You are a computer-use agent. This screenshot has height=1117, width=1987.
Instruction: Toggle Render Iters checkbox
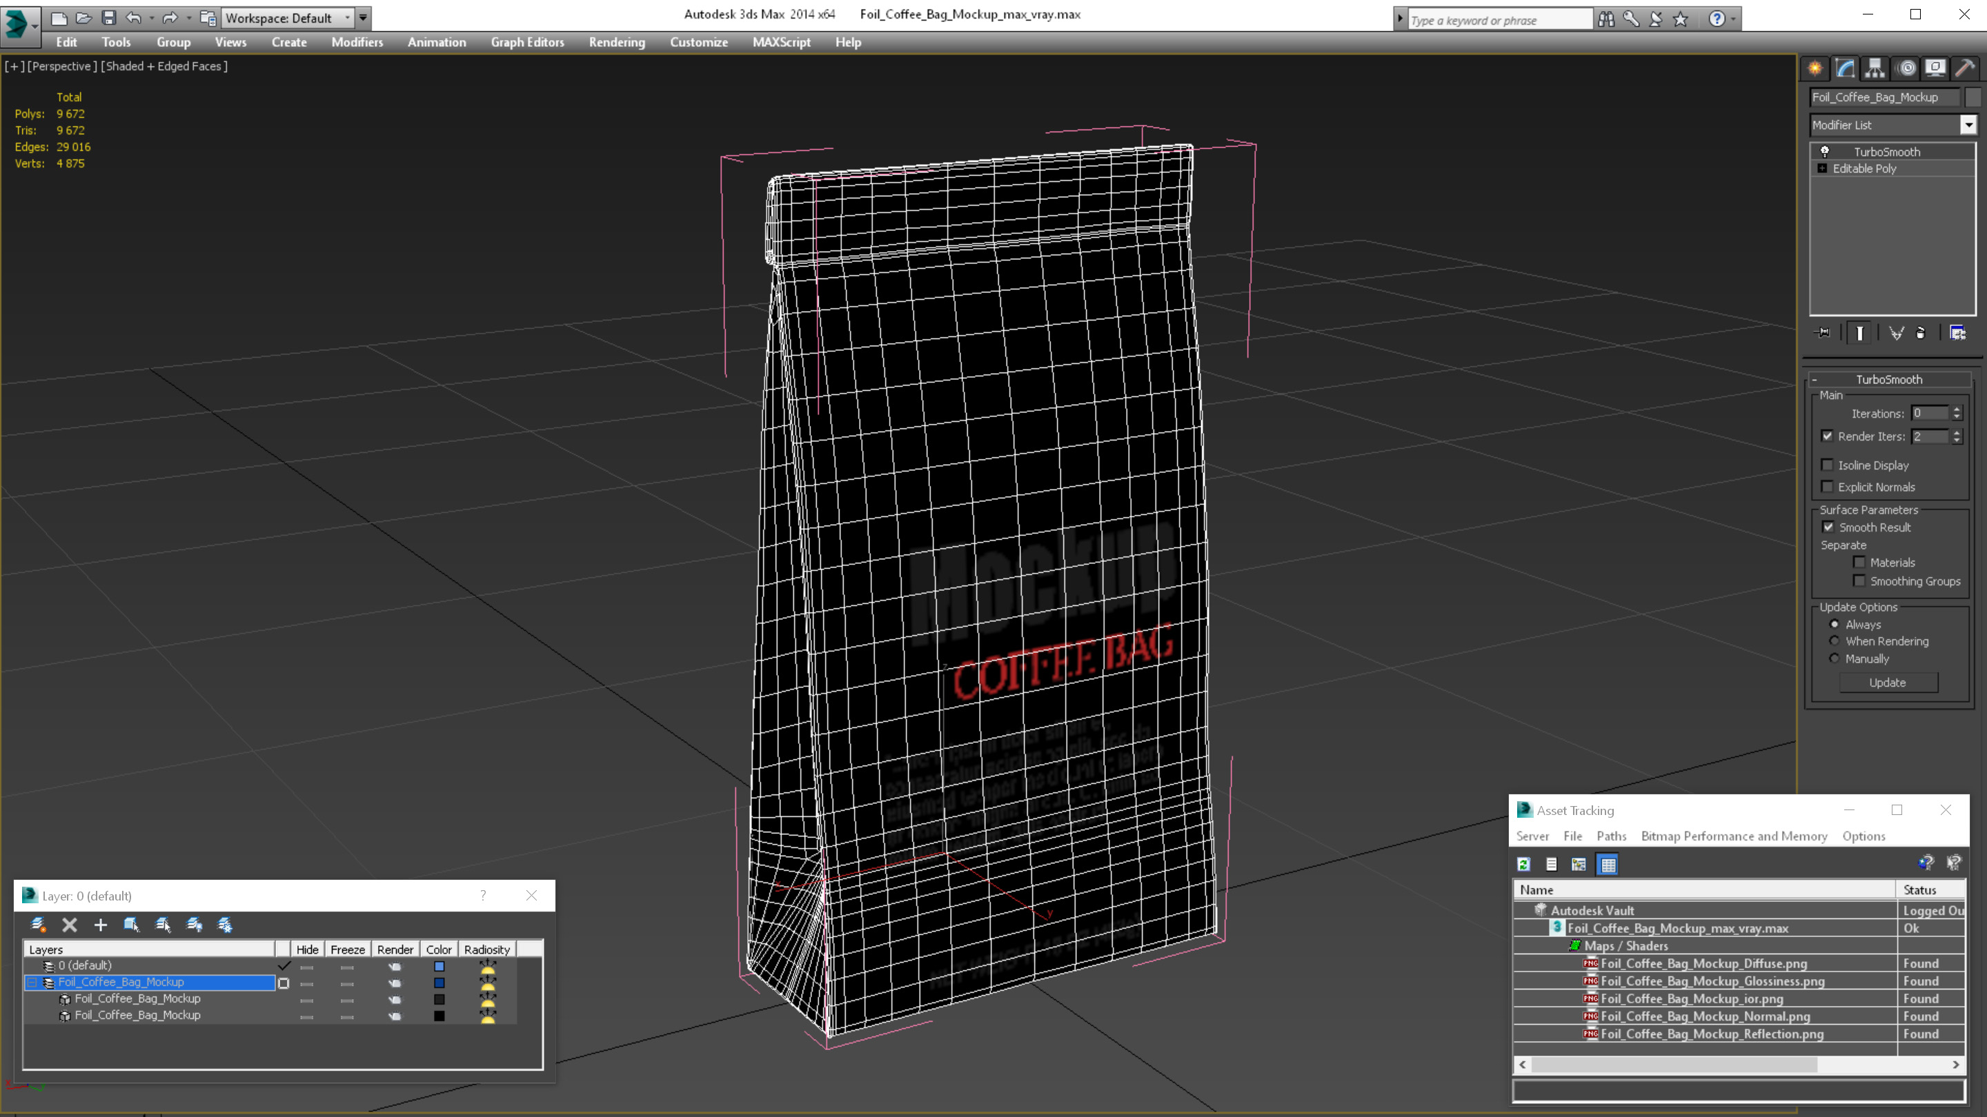point(1828,436)
